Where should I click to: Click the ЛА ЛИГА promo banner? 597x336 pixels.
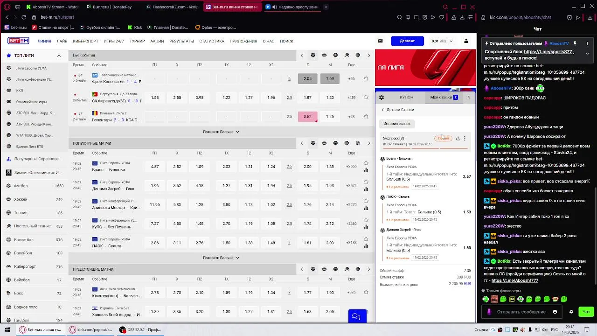tap(425, 68)
